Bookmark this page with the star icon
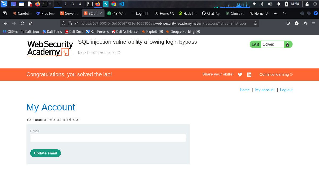 click(255, 23)
